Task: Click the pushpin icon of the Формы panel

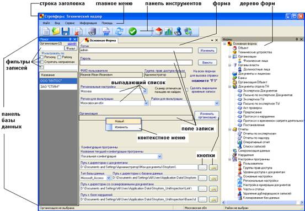Action: [x=297, y=39]
